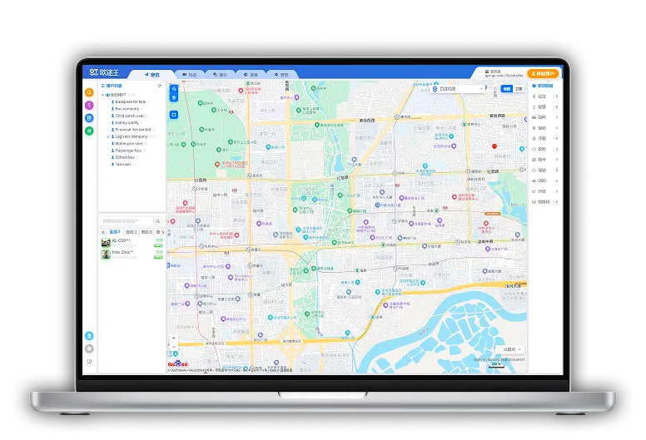The image size is (646, 440).
Task: Select the KL-C09** device name text
Action: 122,240
